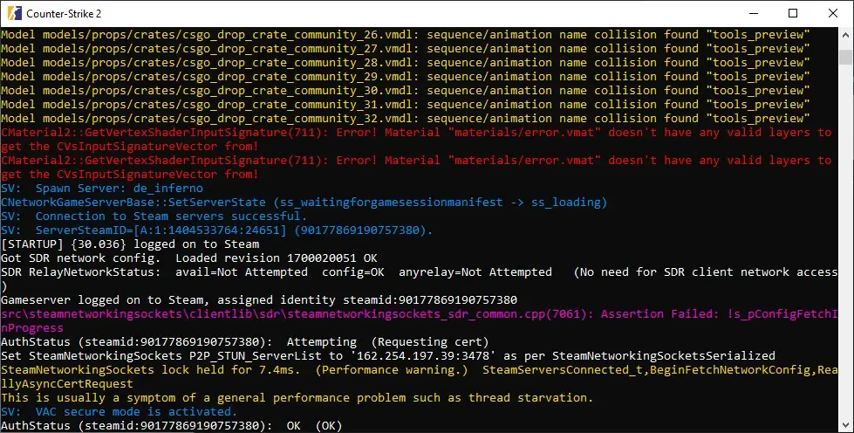854x433 pixels.
Task: Click the 'Counter-Strike 2' window title text
Action: click(64, 14)
